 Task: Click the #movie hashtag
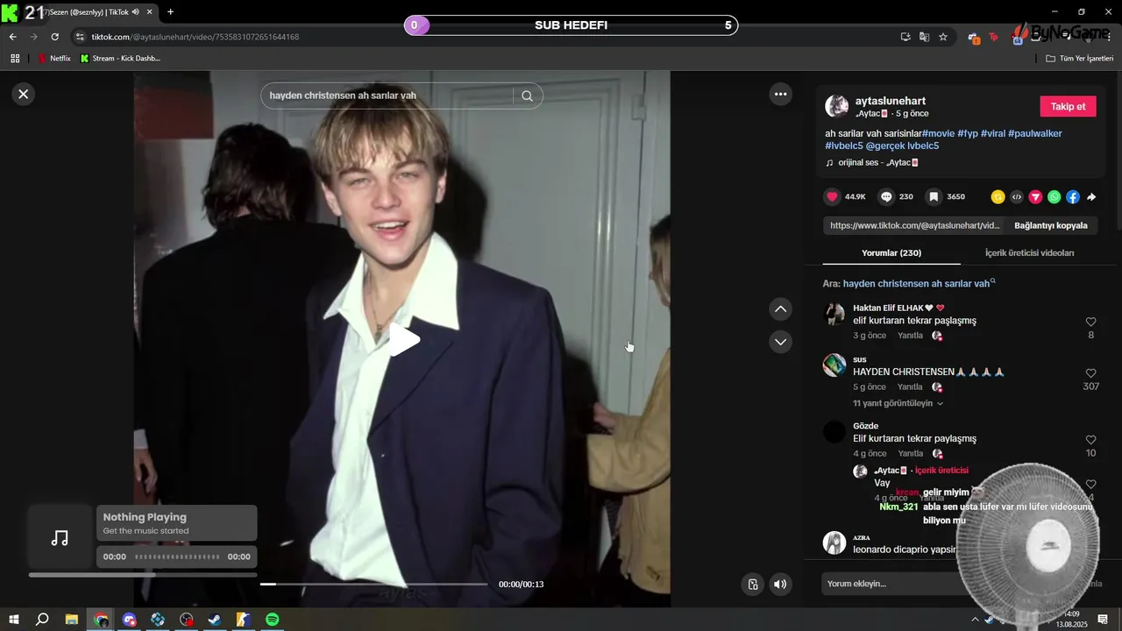[938, 133]
